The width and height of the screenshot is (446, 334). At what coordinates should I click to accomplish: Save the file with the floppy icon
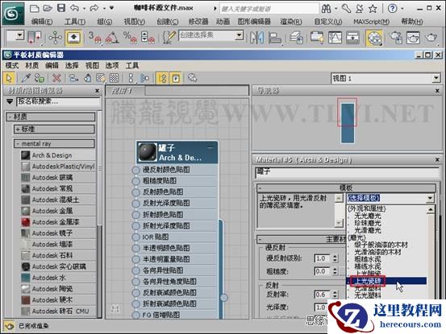(x=61, y=8)
